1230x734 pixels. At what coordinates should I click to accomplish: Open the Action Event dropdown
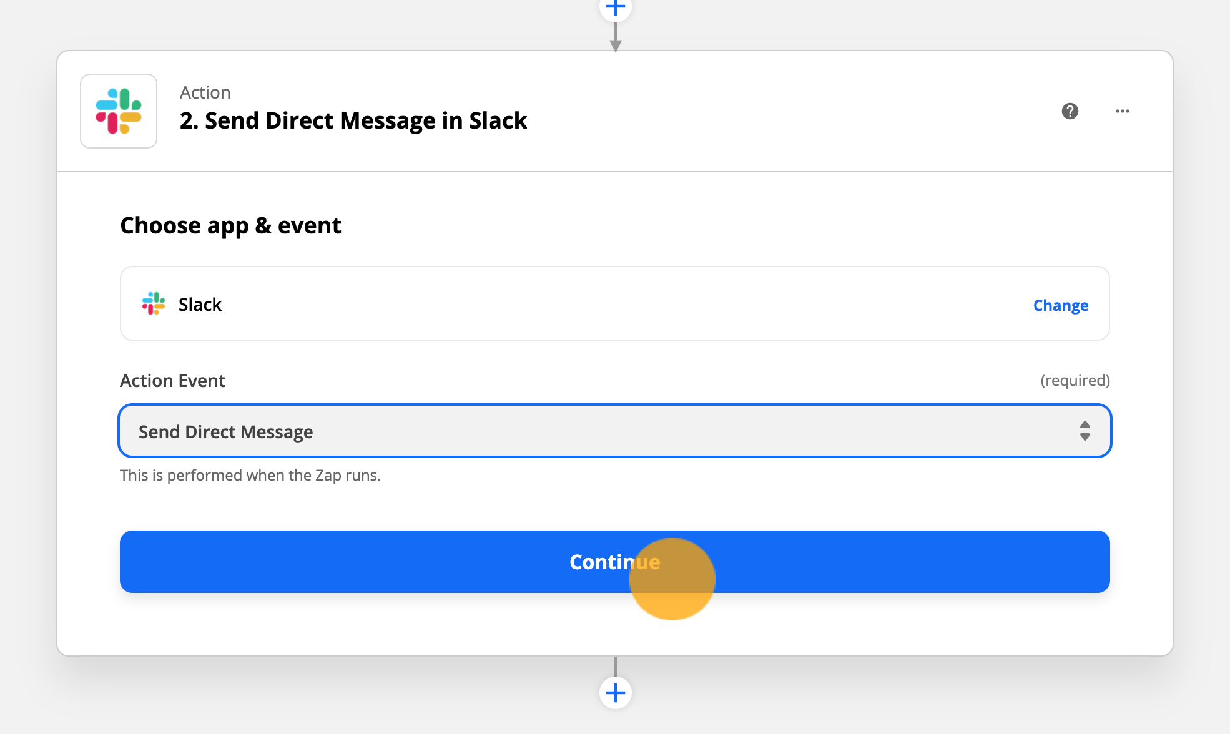615,431
